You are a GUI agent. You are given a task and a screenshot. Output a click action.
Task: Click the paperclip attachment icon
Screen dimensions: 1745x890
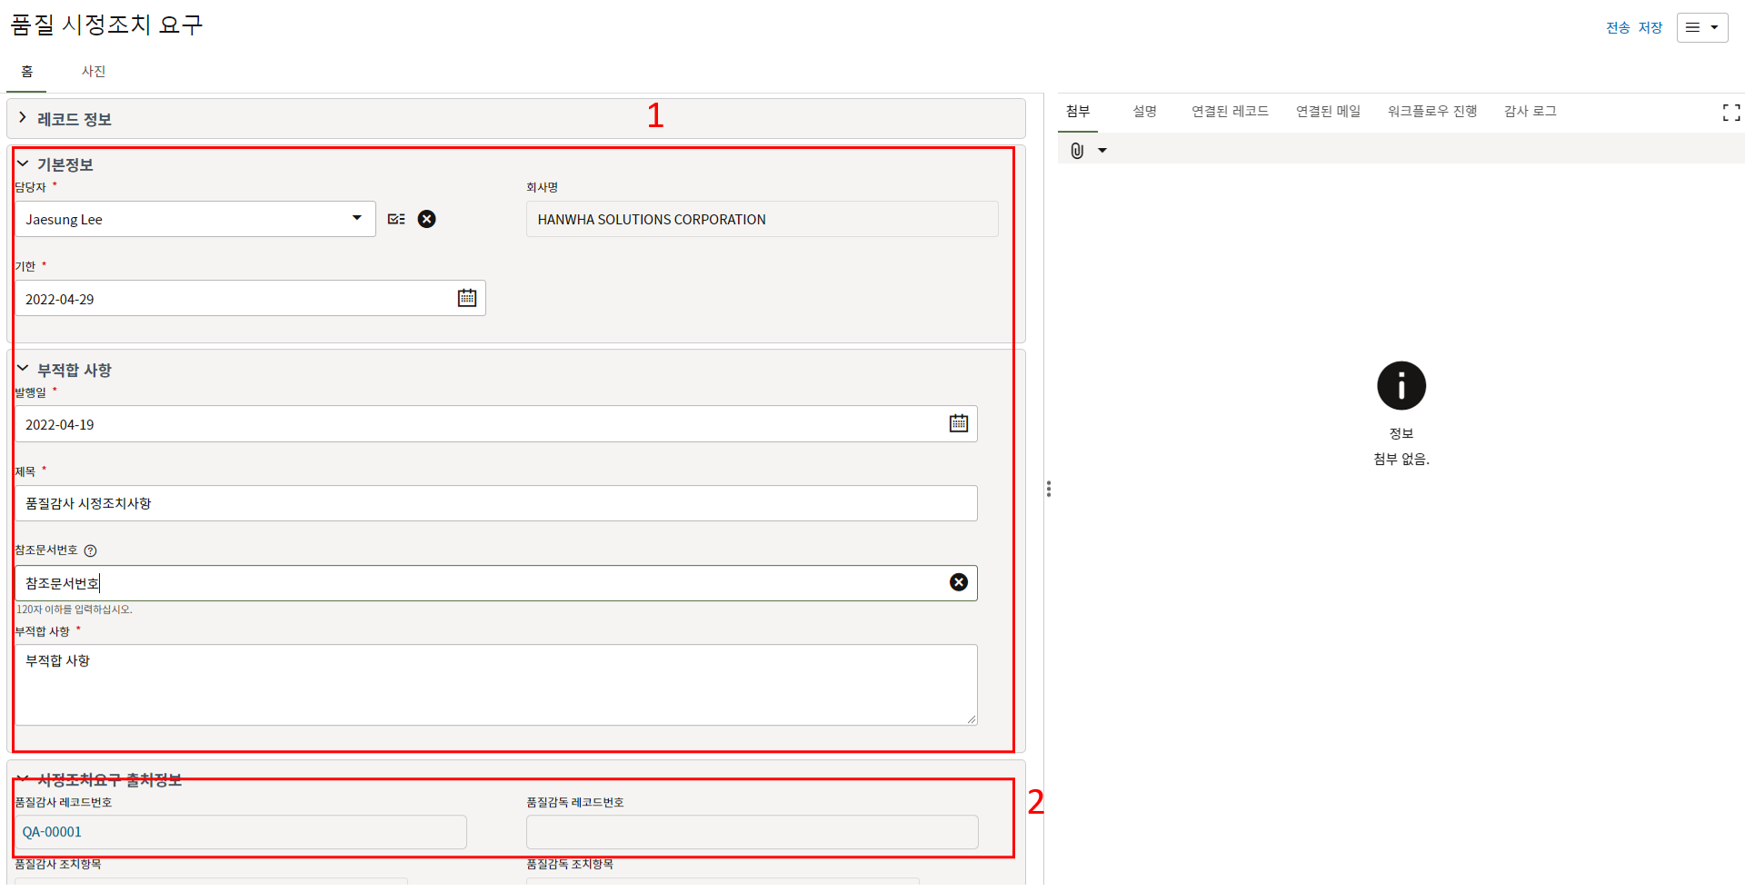(x=1077, y=151)
